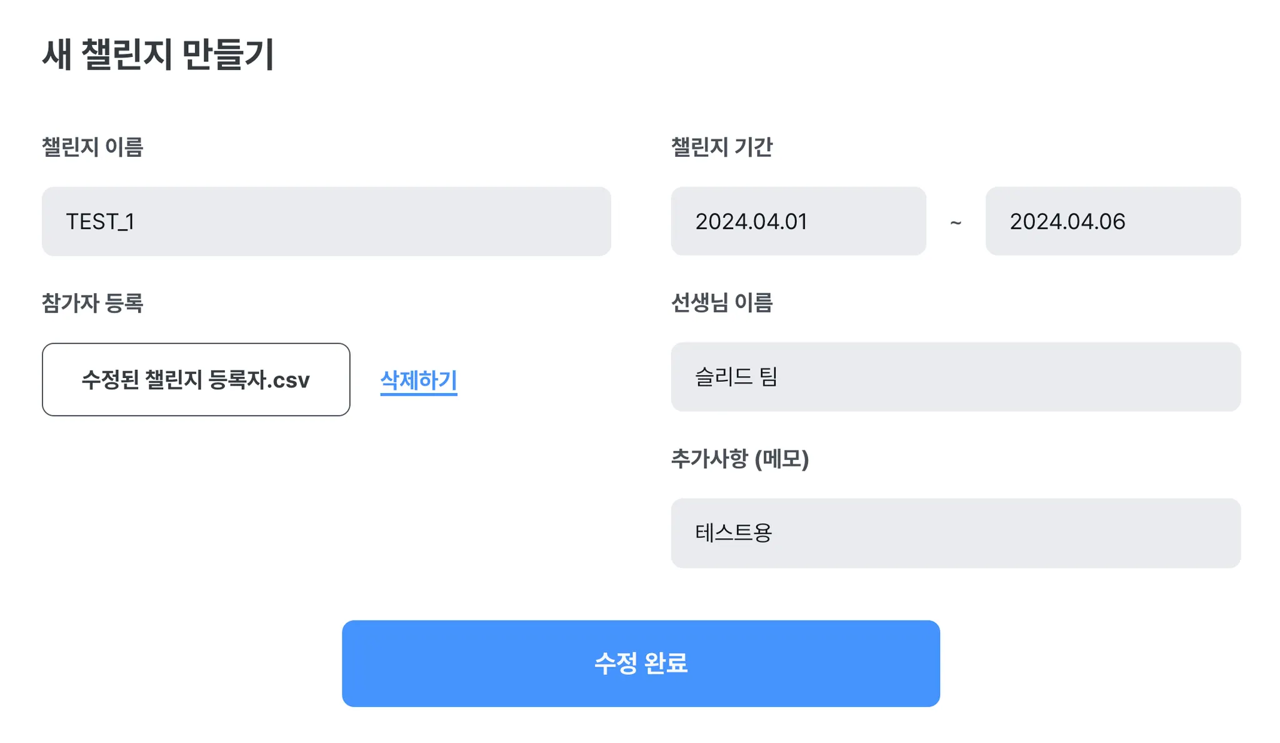Select the start date field 2024.04.01

coord(798,221)
